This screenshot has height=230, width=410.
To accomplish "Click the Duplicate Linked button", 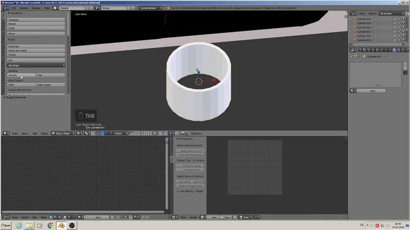I will [x=36, y=50].
